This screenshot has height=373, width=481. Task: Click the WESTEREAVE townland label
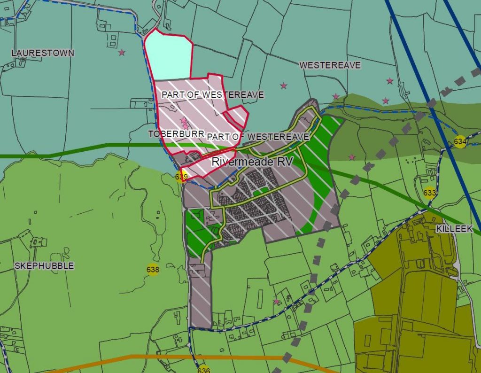tap(330, 65)
